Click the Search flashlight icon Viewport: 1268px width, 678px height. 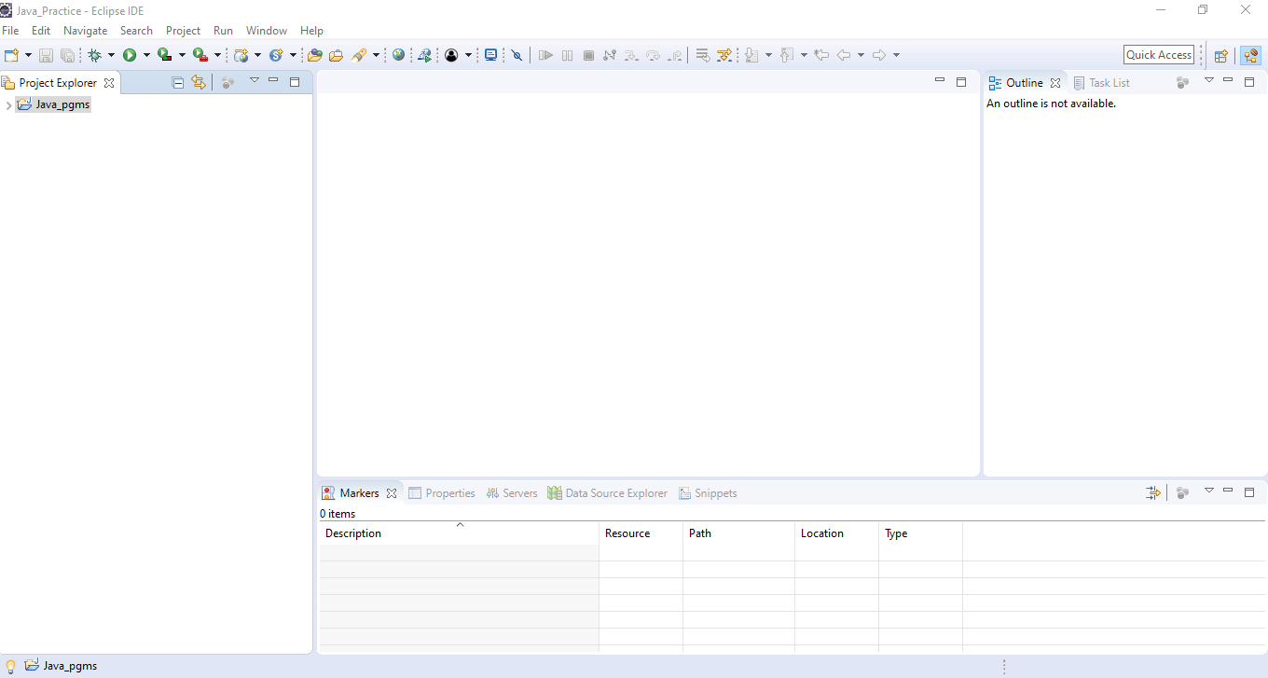pyautogui.click(x=359, y=55)
